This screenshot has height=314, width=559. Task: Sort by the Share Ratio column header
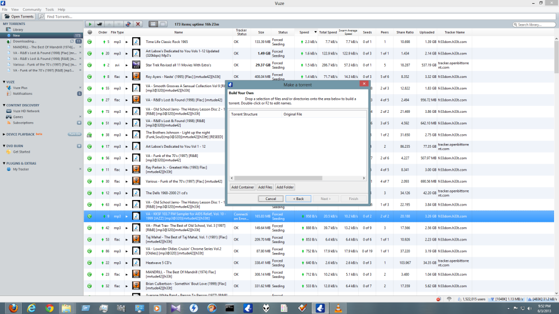(x=405, y=32)
